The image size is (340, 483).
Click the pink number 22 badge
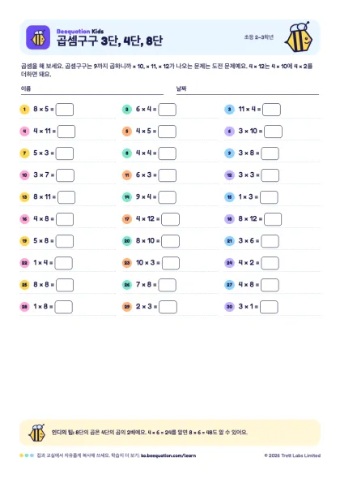point(24,263)
